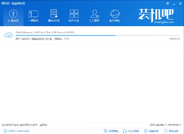The image size is (184, 134).
Task: Click the 装机吧 zhuangjiba.com logo
Action: pyautogui.click(x=156, y=16)
